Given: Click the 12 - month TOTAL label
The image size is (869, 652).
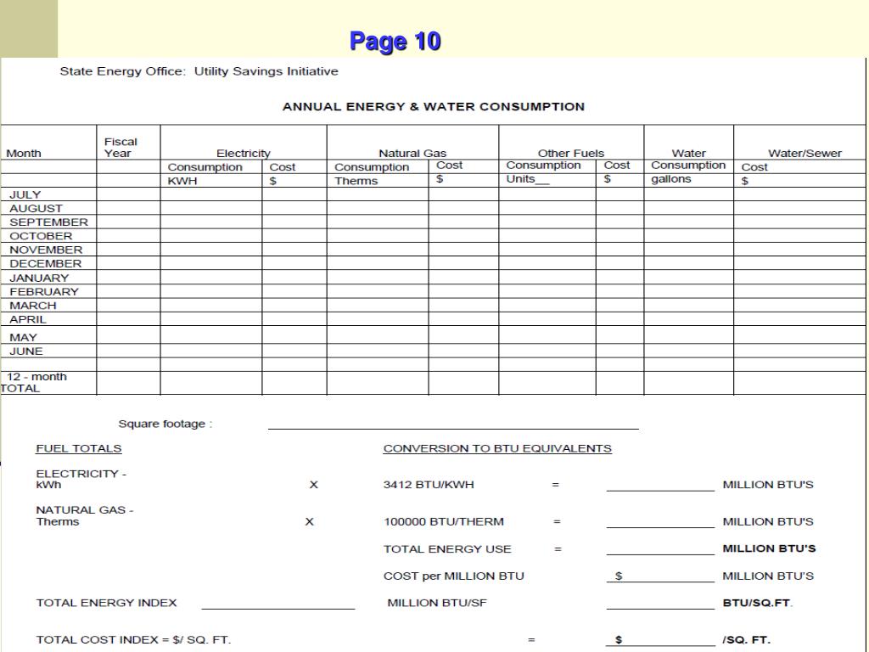Looking at the screenshot, I should [x=34, y=383].
